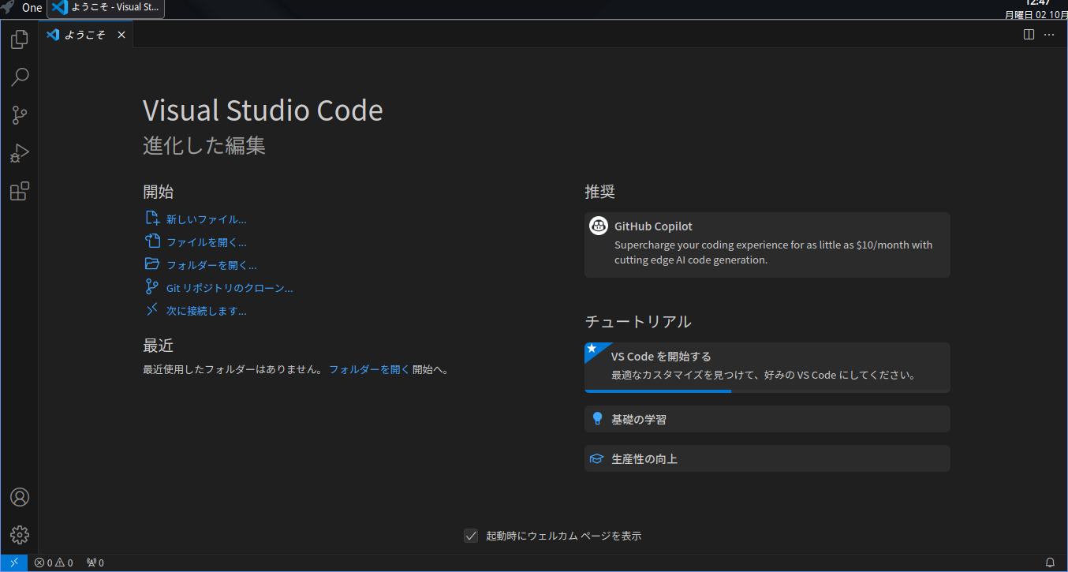Close the ようこそ tab
The image size is (1068, 572).
[x=121, y=35]
